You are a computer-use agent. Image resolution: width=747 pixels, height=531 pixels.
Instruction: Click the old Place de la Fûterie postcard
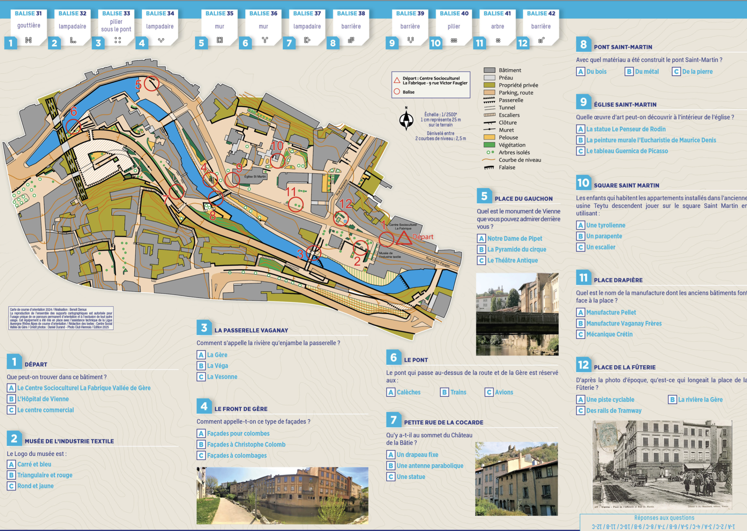(662, 465)
